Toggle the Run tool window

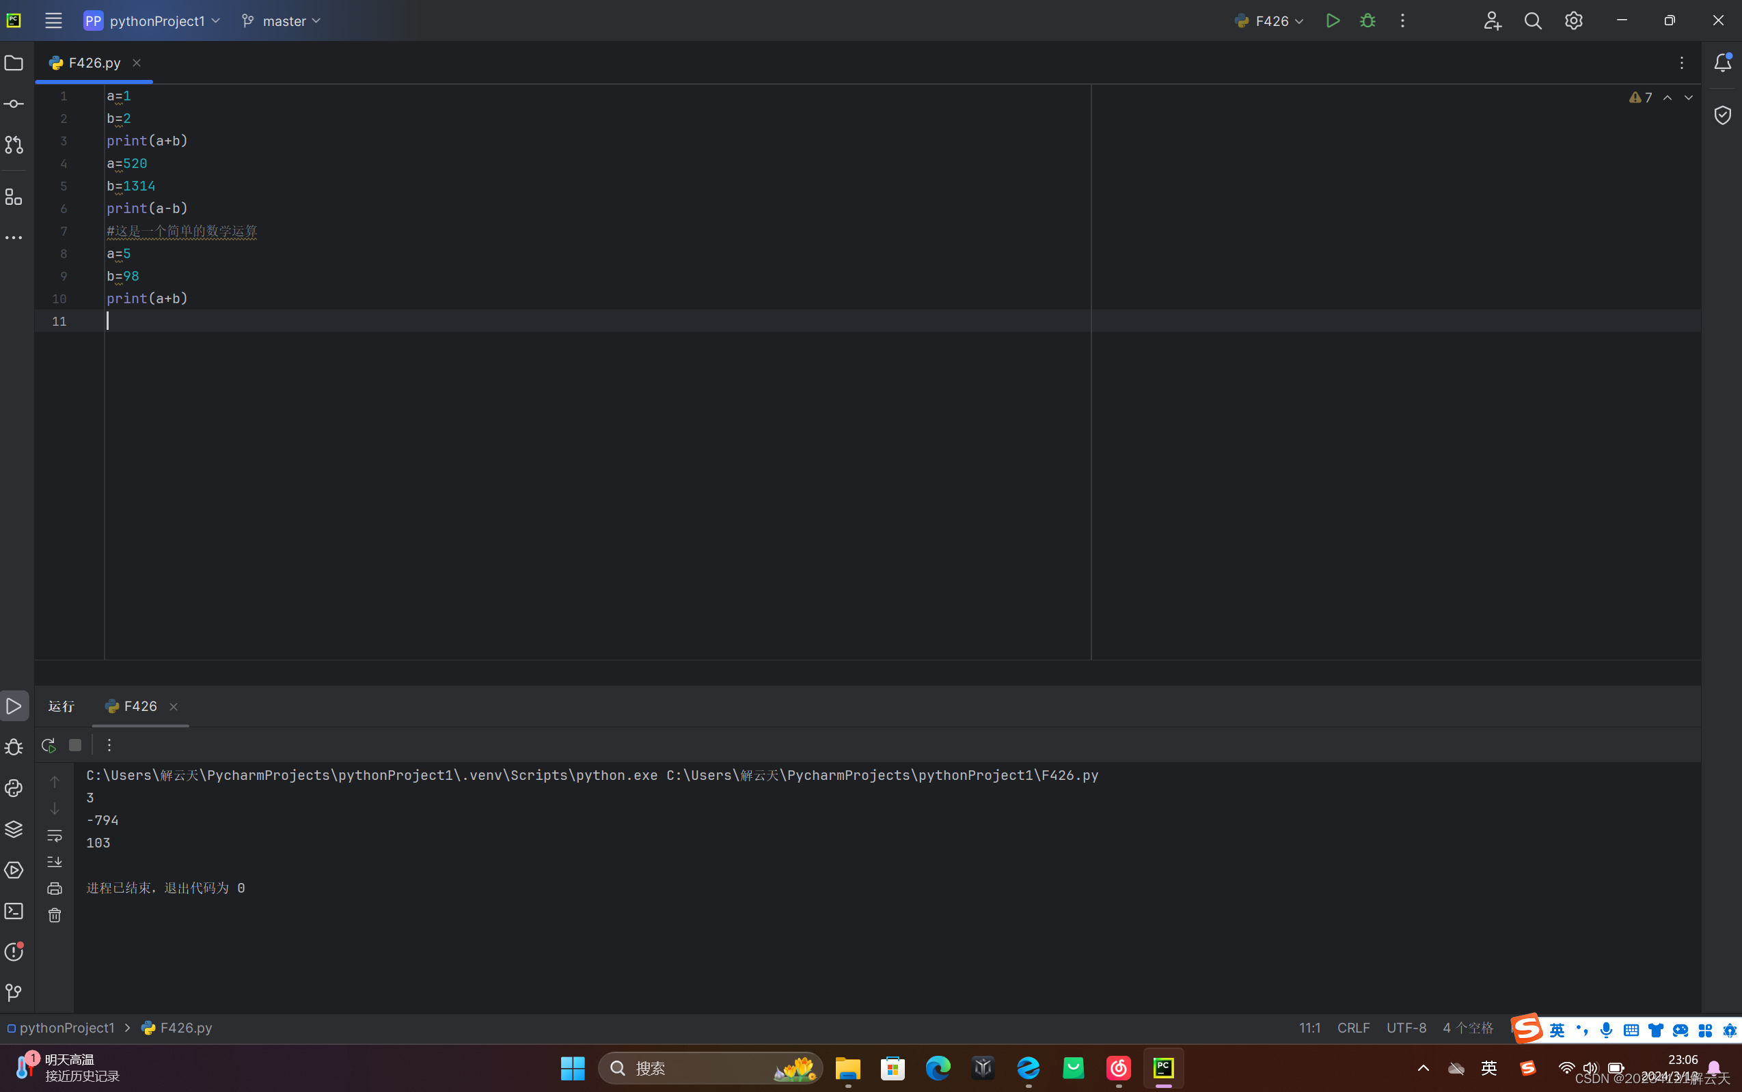tap(14, 705)
